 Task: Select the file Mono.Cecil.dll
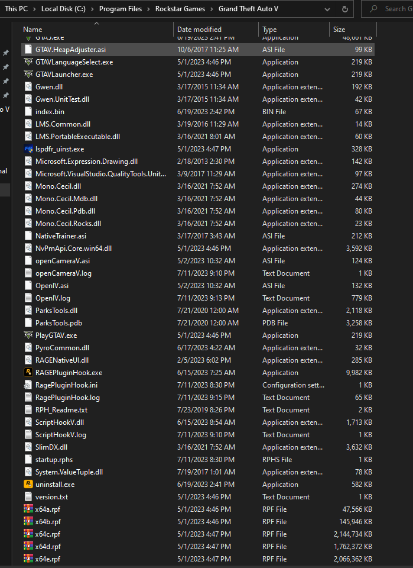click(198, 186)
